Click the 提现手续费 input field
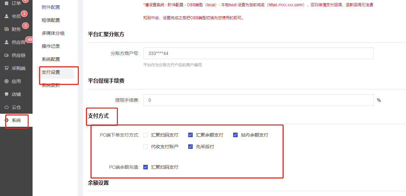This screenshot has height=196, width=406. pos(258,100)
